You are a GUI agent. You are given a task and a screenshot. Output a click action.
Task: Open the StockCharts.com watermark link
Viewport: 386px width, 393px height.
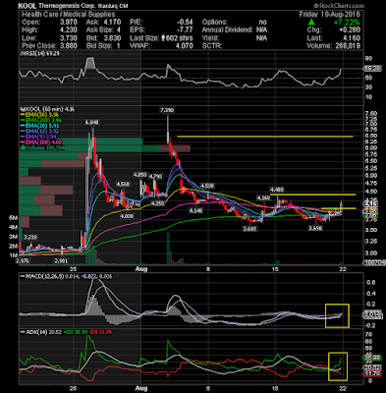pyautogui.click(x=339, y=6)
